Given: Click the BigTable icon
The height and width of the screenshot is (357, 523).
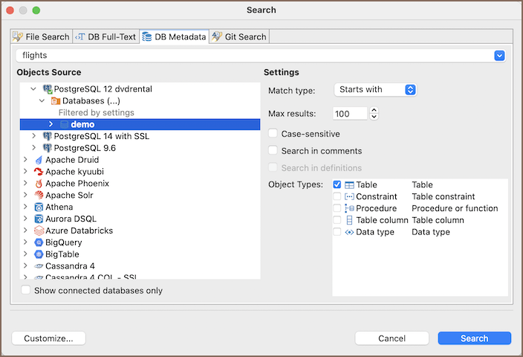Looking at the screenshot, I should (x=39, y=254).
